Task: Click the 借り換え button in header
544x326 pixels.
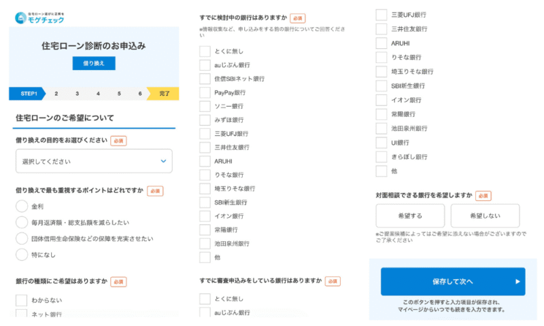Action: click(x=94, y=63)
